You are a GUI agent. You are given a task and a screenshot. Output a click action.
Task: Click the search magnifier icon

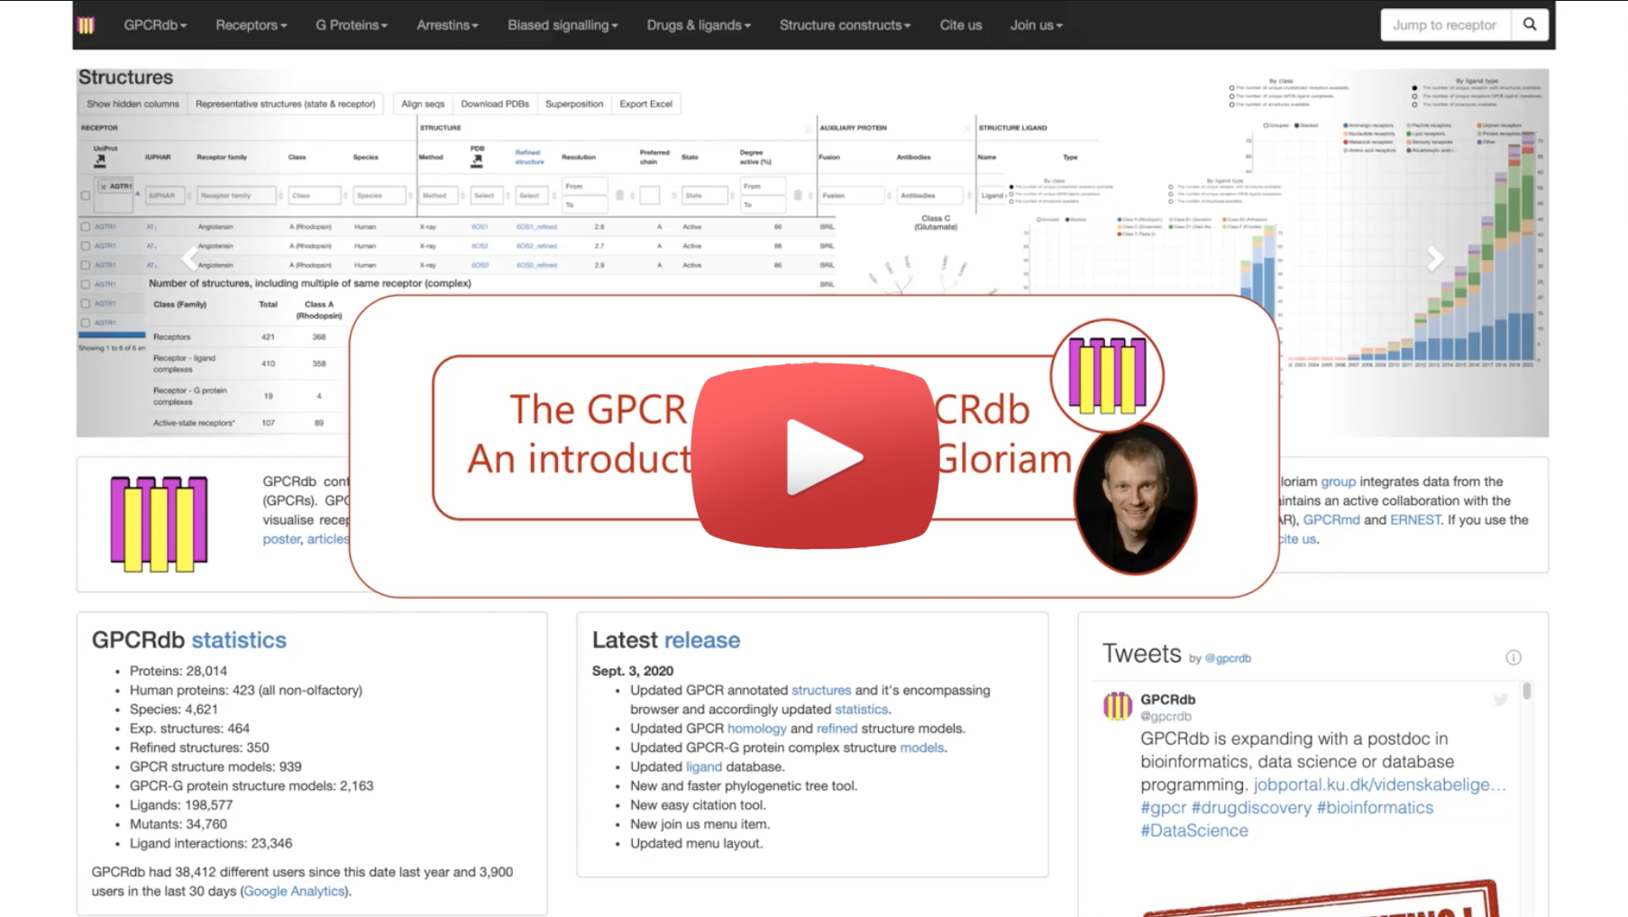click(x=1530, y=24)
